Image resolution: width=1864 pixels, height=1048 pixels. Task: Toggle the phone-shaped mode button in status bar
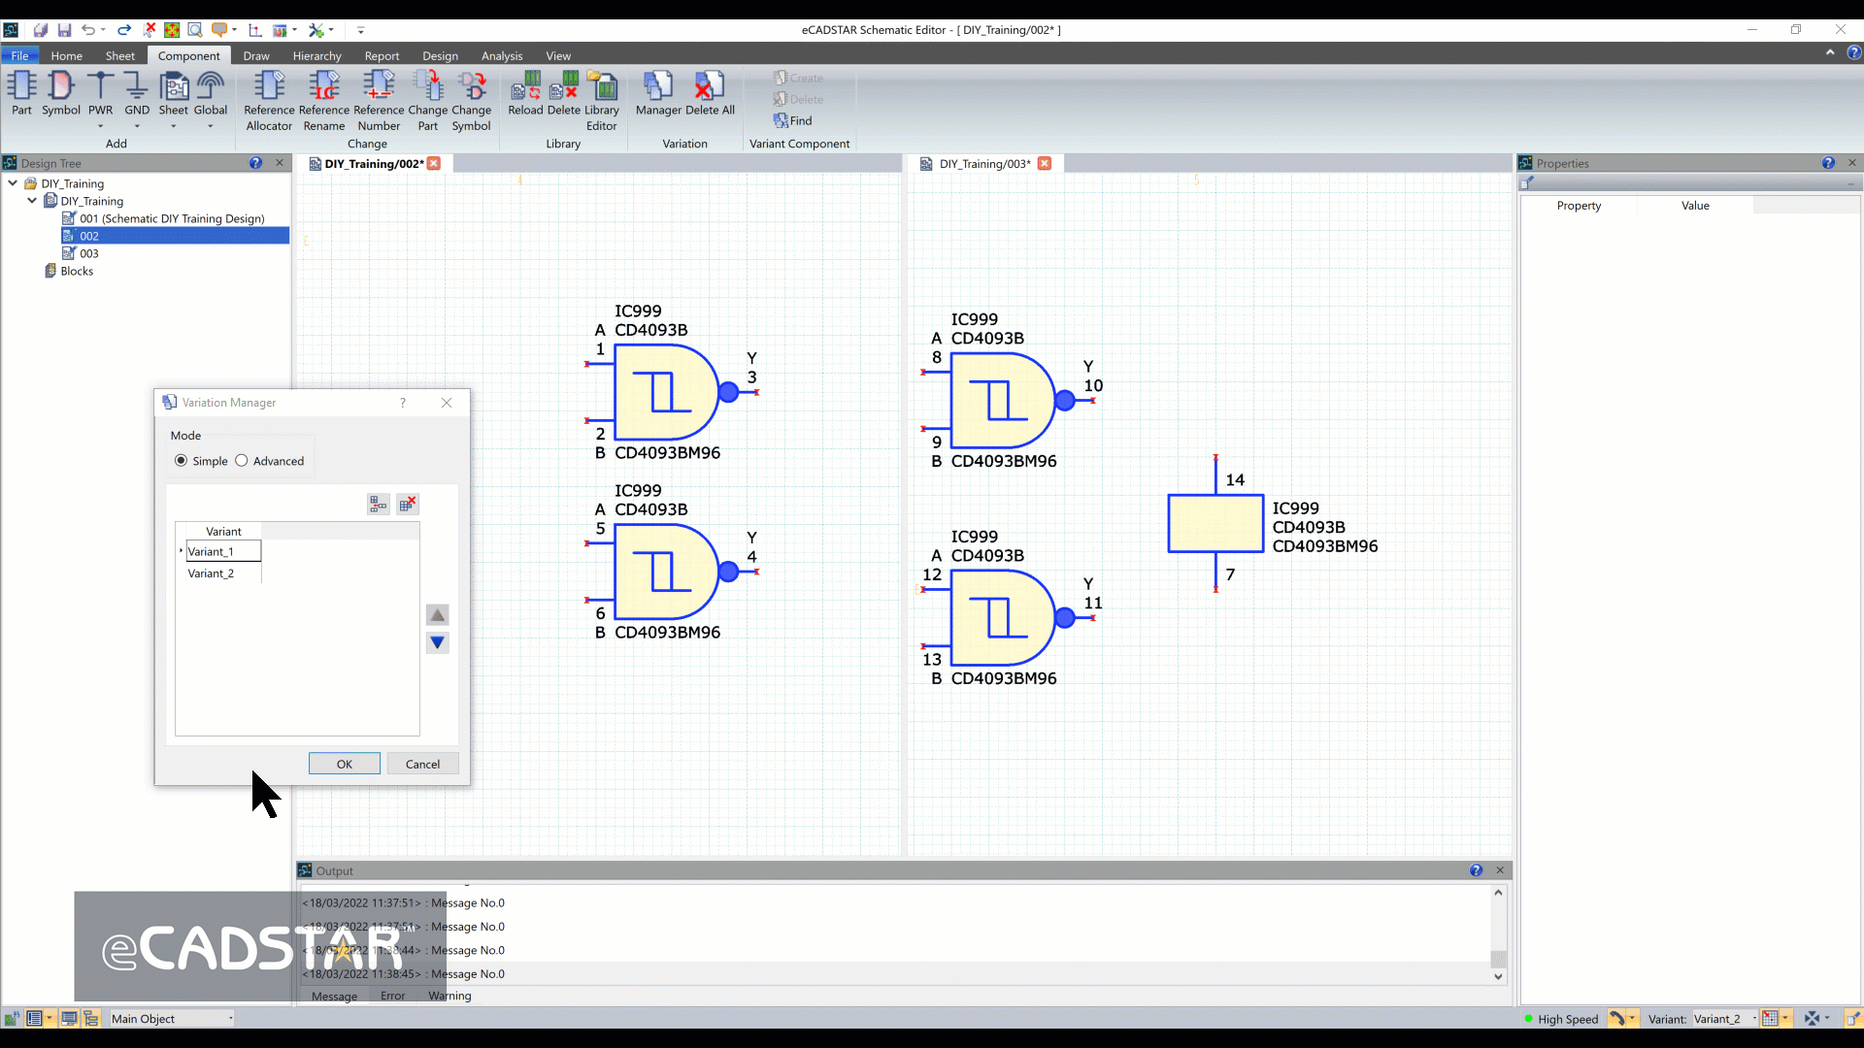click(x=1616, y=1018)
